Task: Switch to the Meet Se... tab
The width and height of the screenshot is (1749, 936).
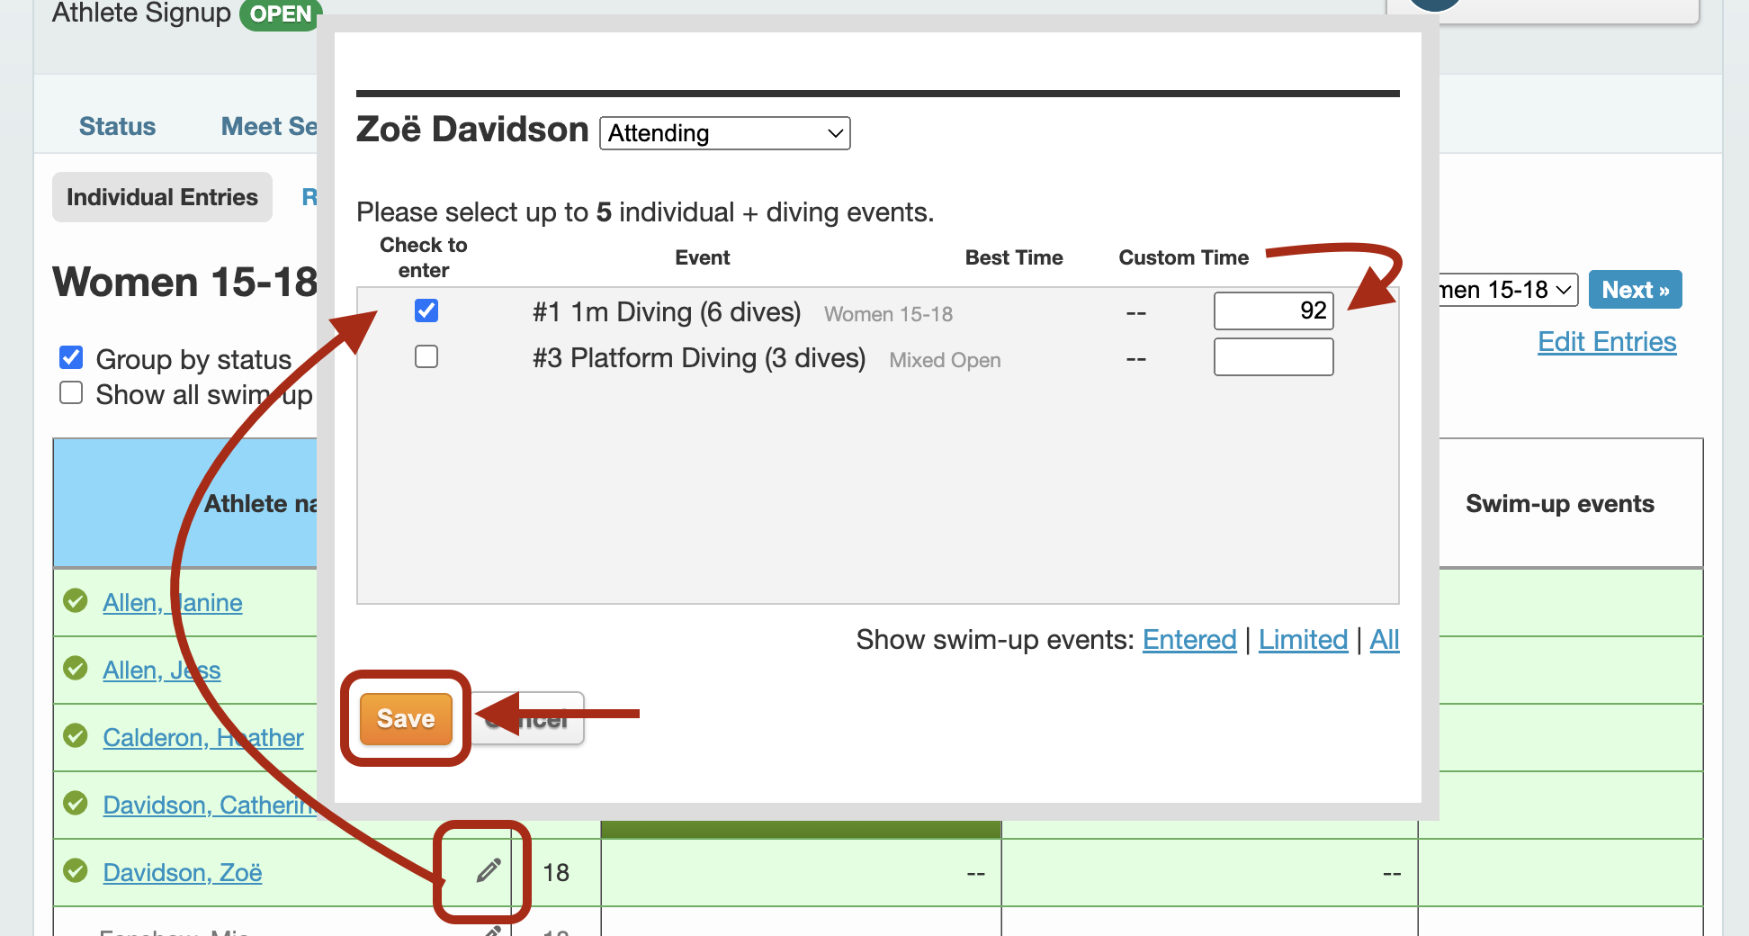Action: point(269,126)
